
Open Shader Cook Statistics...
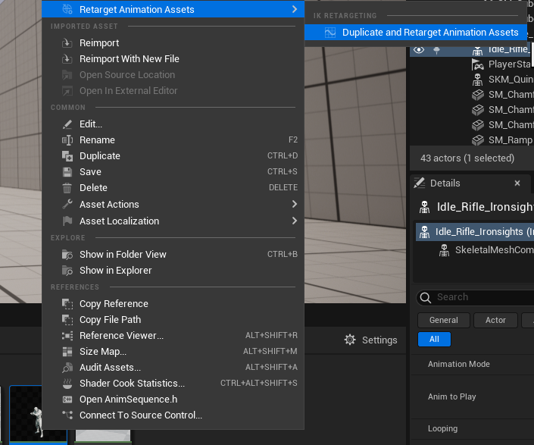(173, 384)
